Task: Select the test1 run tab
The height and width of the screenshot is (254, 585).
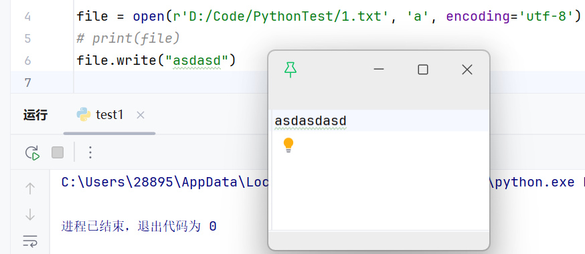Action: point(109,115)
